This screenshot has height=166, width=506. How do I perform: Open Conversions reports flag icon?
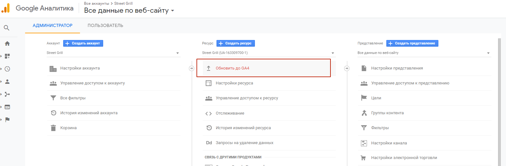click(x=7, y=120)
